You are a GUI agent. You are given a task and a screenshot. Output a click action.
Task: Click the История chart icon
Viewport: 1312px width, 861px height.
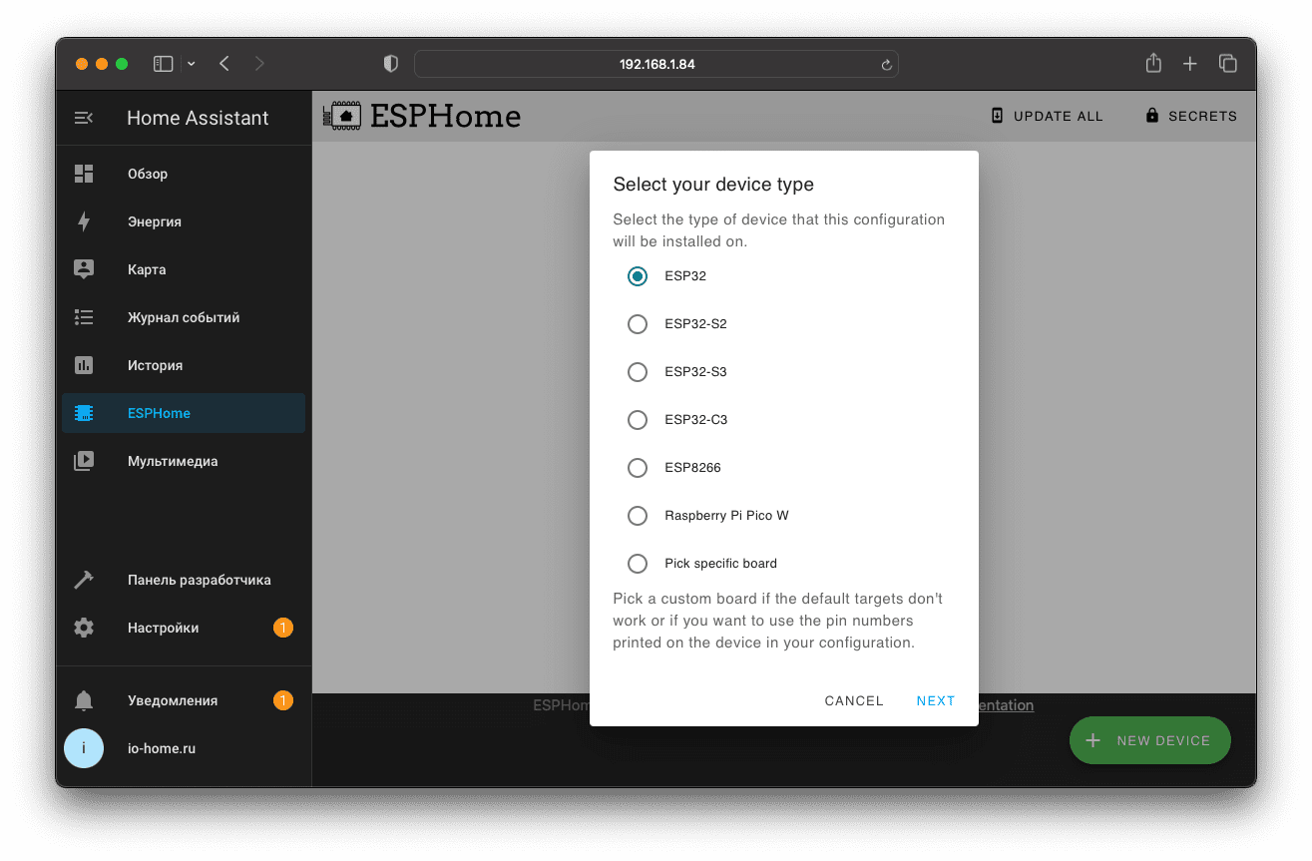pyautogui.click(x=84, y=365)
